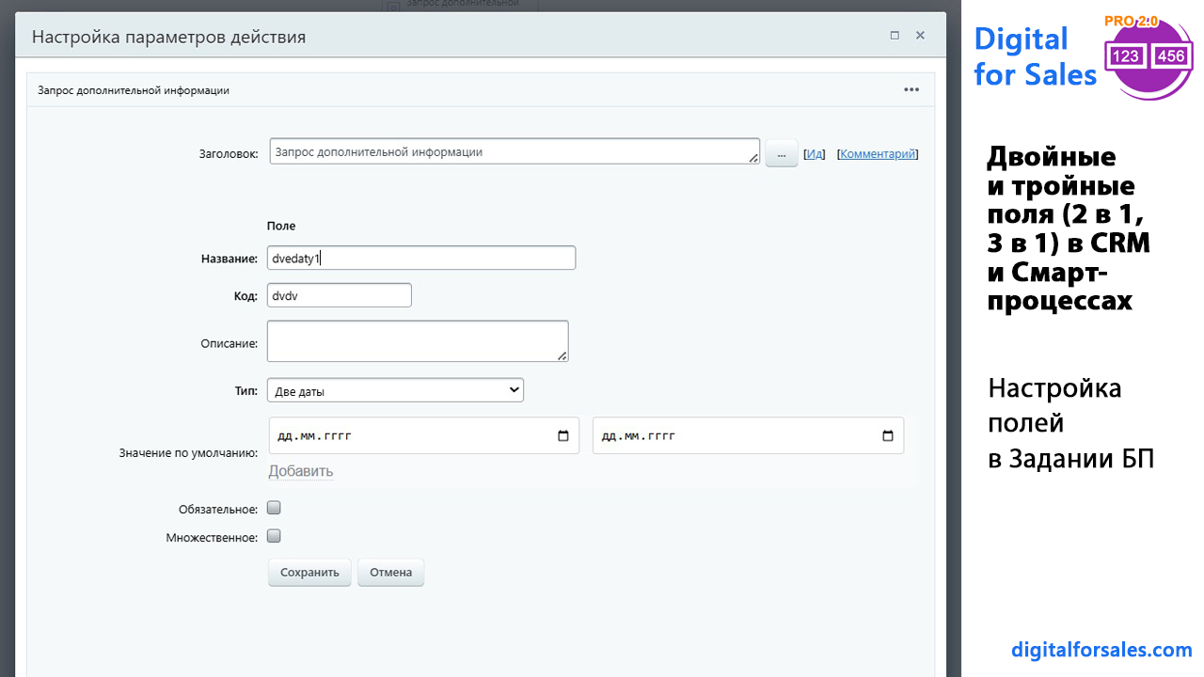Click the ellipsis button beside the Заголовок field

tap(781, 153)
